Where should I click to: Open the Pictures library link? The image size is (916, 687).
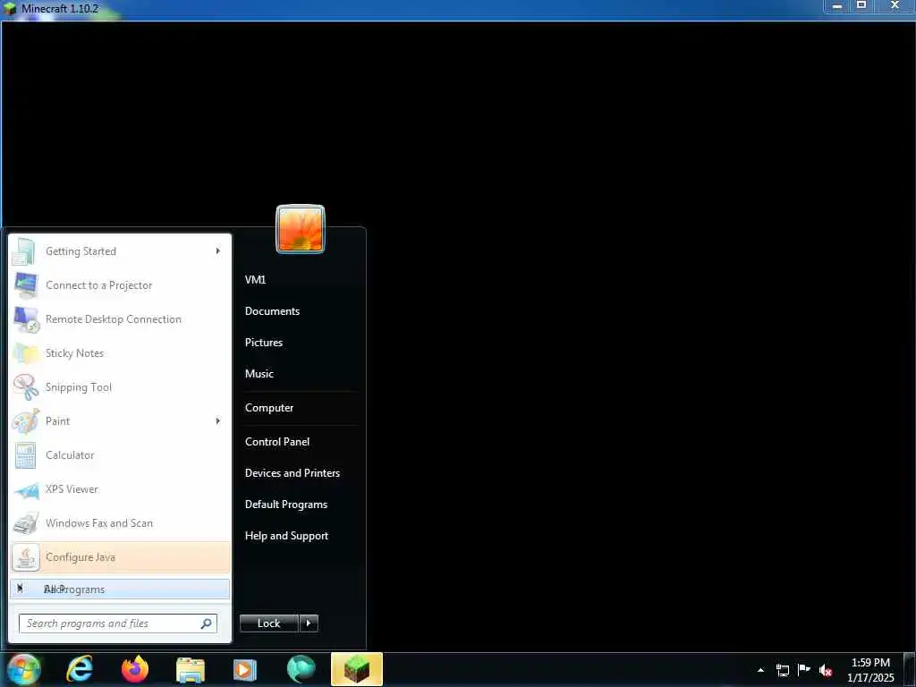pyautogui.click(x=264, y=343)
